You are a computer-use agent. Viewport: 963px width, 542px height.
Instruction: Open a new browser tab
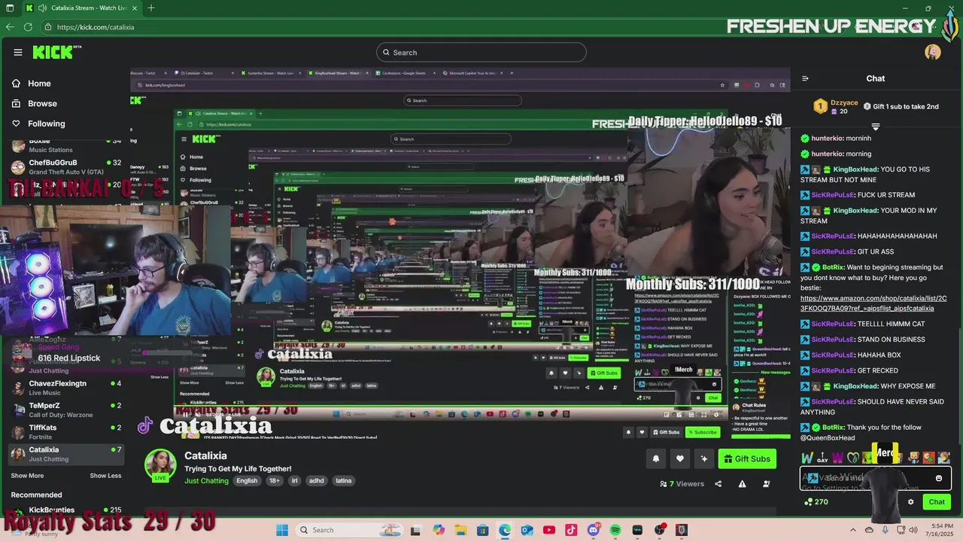click(x=151, y=8)
